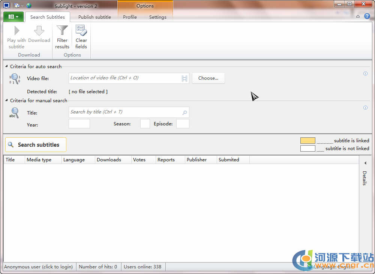Click the Episode input box
The image size is (375, 274).
[183, 124]
